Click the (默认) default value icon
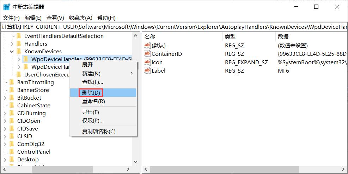Image resolution: width=348 pixels, height=174 pixels. pyautogui.click(x=147, y=45)
